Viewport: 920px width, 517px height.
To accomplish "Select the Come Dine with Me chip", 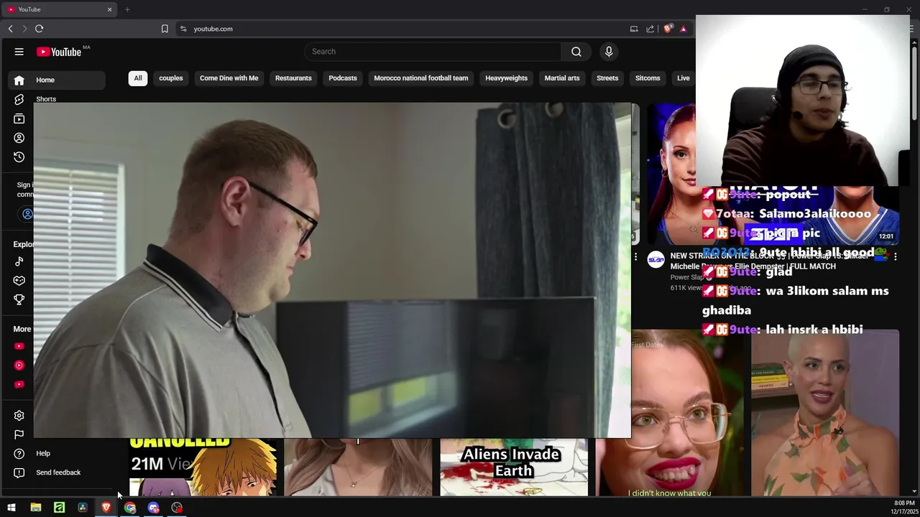I will [x=229, y=78].
